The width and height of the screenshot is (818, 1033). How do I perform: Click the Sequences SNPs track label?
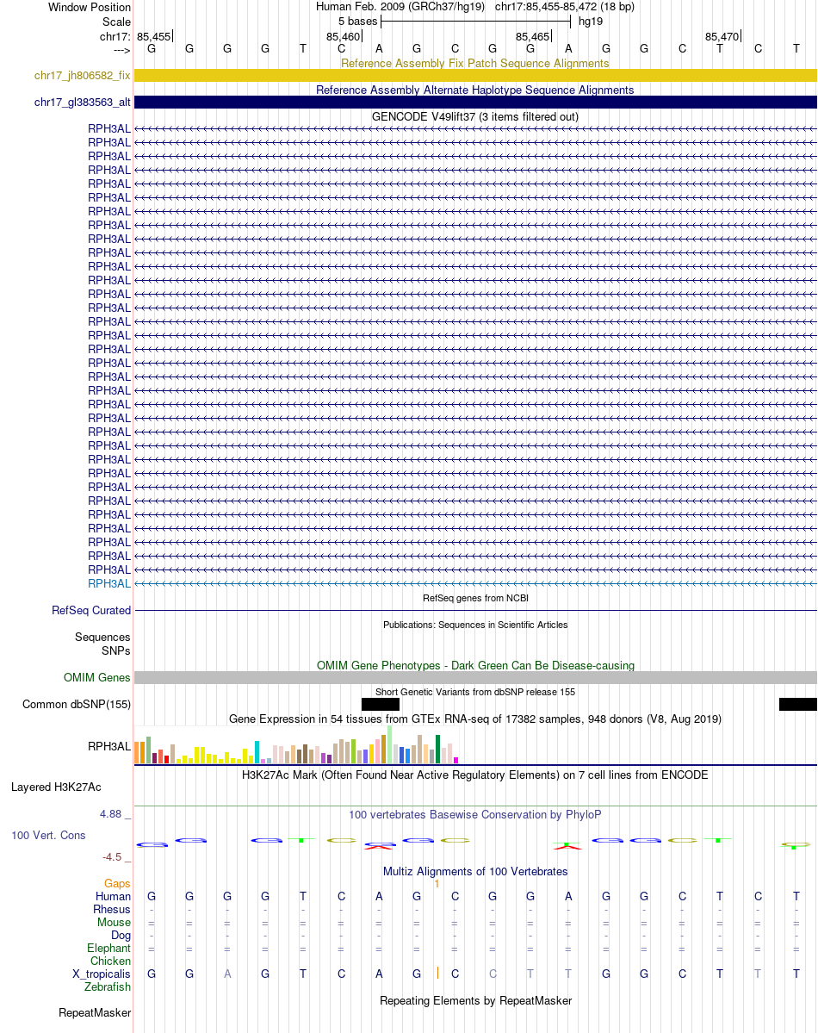pos(102,644)
